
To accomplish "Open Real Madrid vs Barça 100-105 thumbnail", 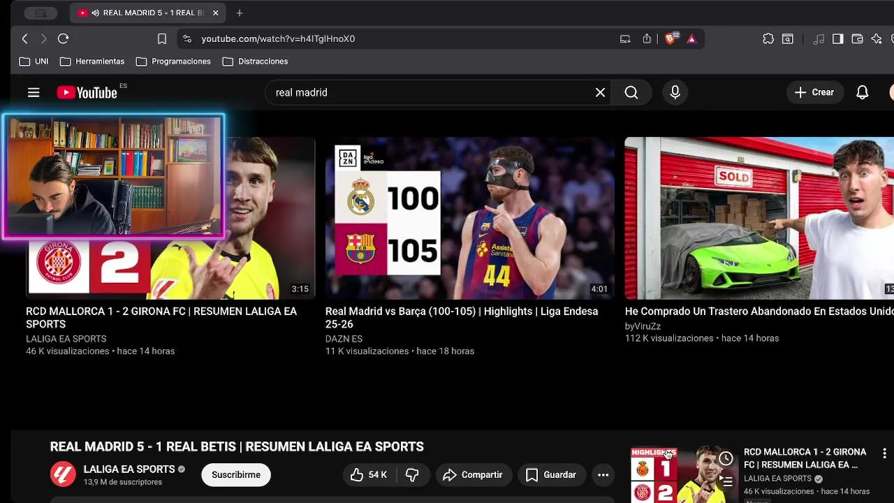I will pyautogui.click(x=470, y=218).
